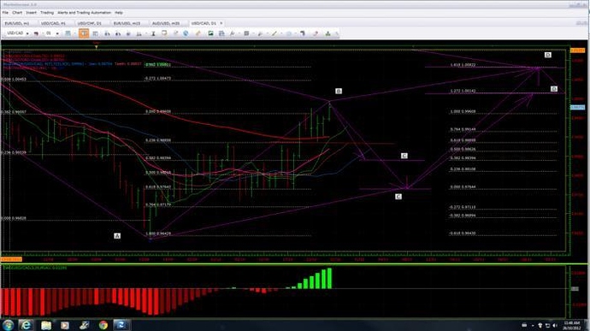Switch to the EUR/USD H1 chart tab
The image size is (590, 331).
(x=17, y=23)
